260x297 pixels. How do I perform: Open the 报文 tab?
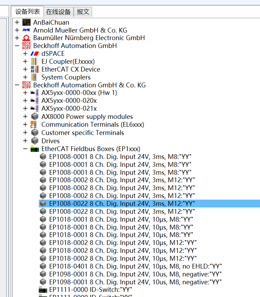(x=83, y=12)
